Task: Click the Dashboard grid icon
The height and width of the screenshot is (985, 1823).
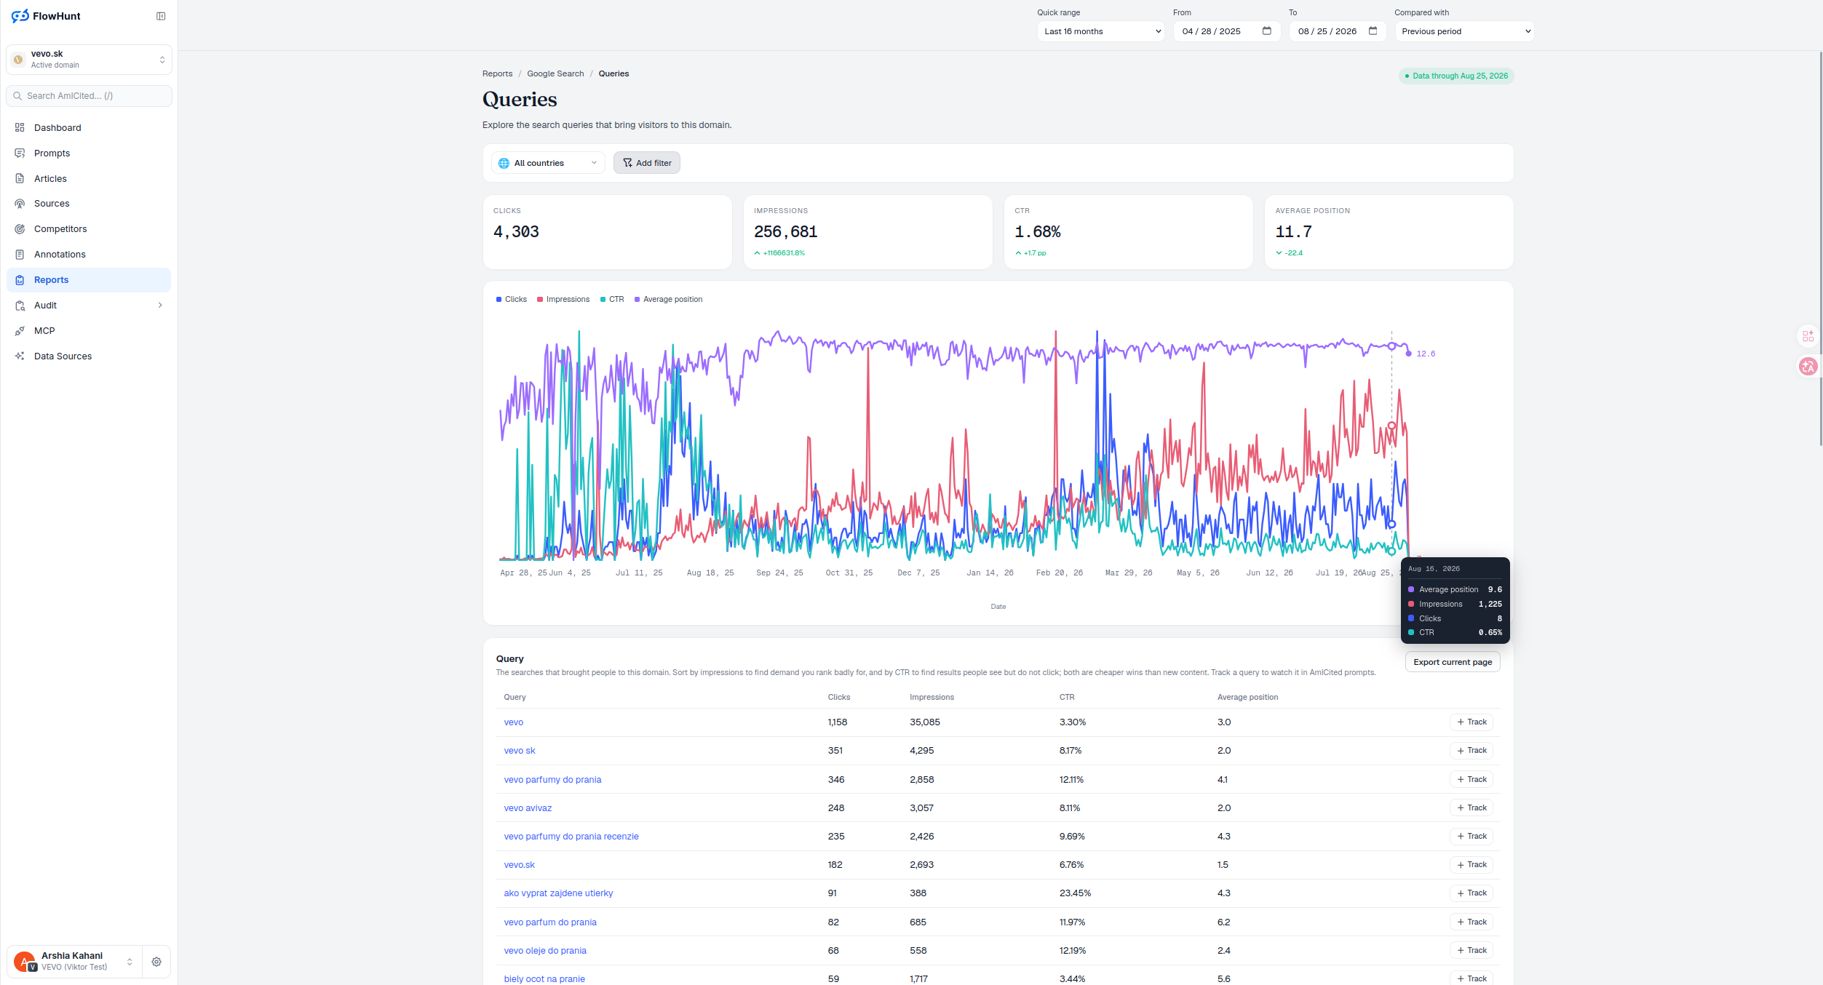Action: (20, 128)
